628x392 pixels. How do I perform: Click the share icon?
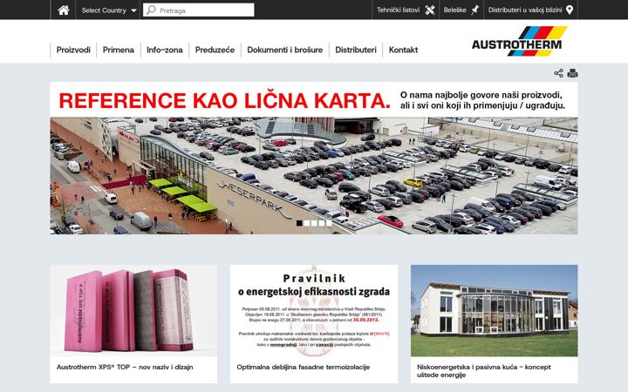pyautogui.click(x=558, y=73)
